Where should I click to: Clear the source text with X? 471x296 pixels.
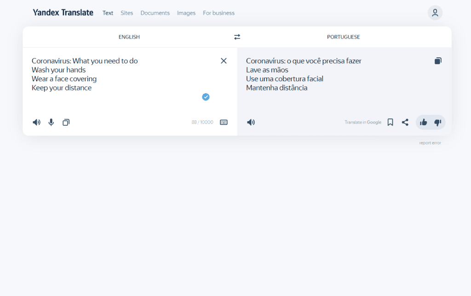pos(224,61)
